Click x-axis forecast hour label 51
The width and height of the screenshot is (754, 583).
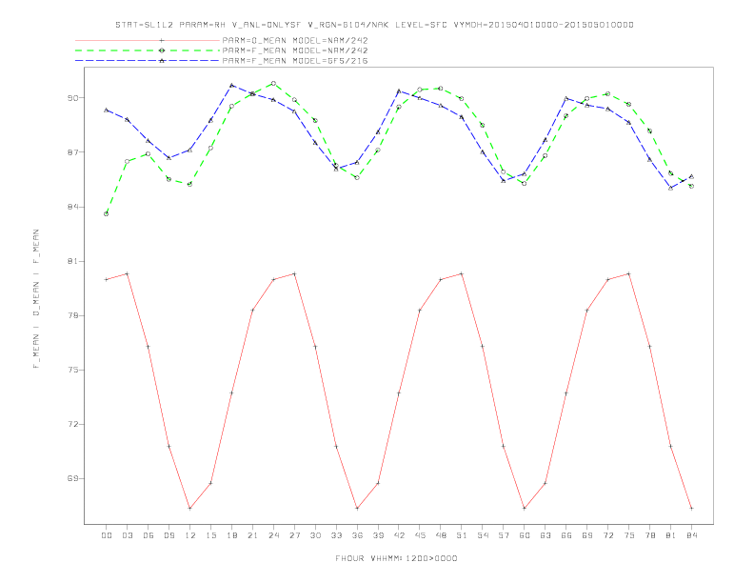pos(462,535)
